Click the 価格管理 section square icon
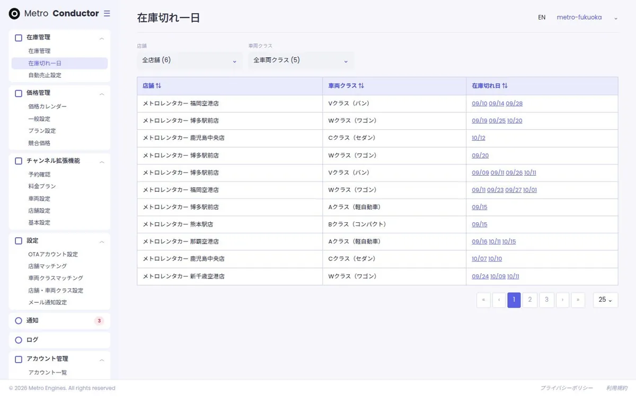Viewport: 636px width, 397px height. click(x=19, y=93)
